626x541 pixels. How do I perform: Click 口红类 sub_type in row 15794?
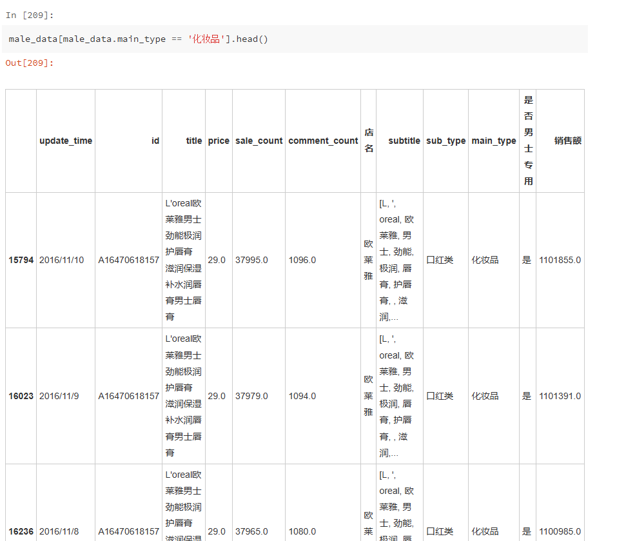pos(440,261)
